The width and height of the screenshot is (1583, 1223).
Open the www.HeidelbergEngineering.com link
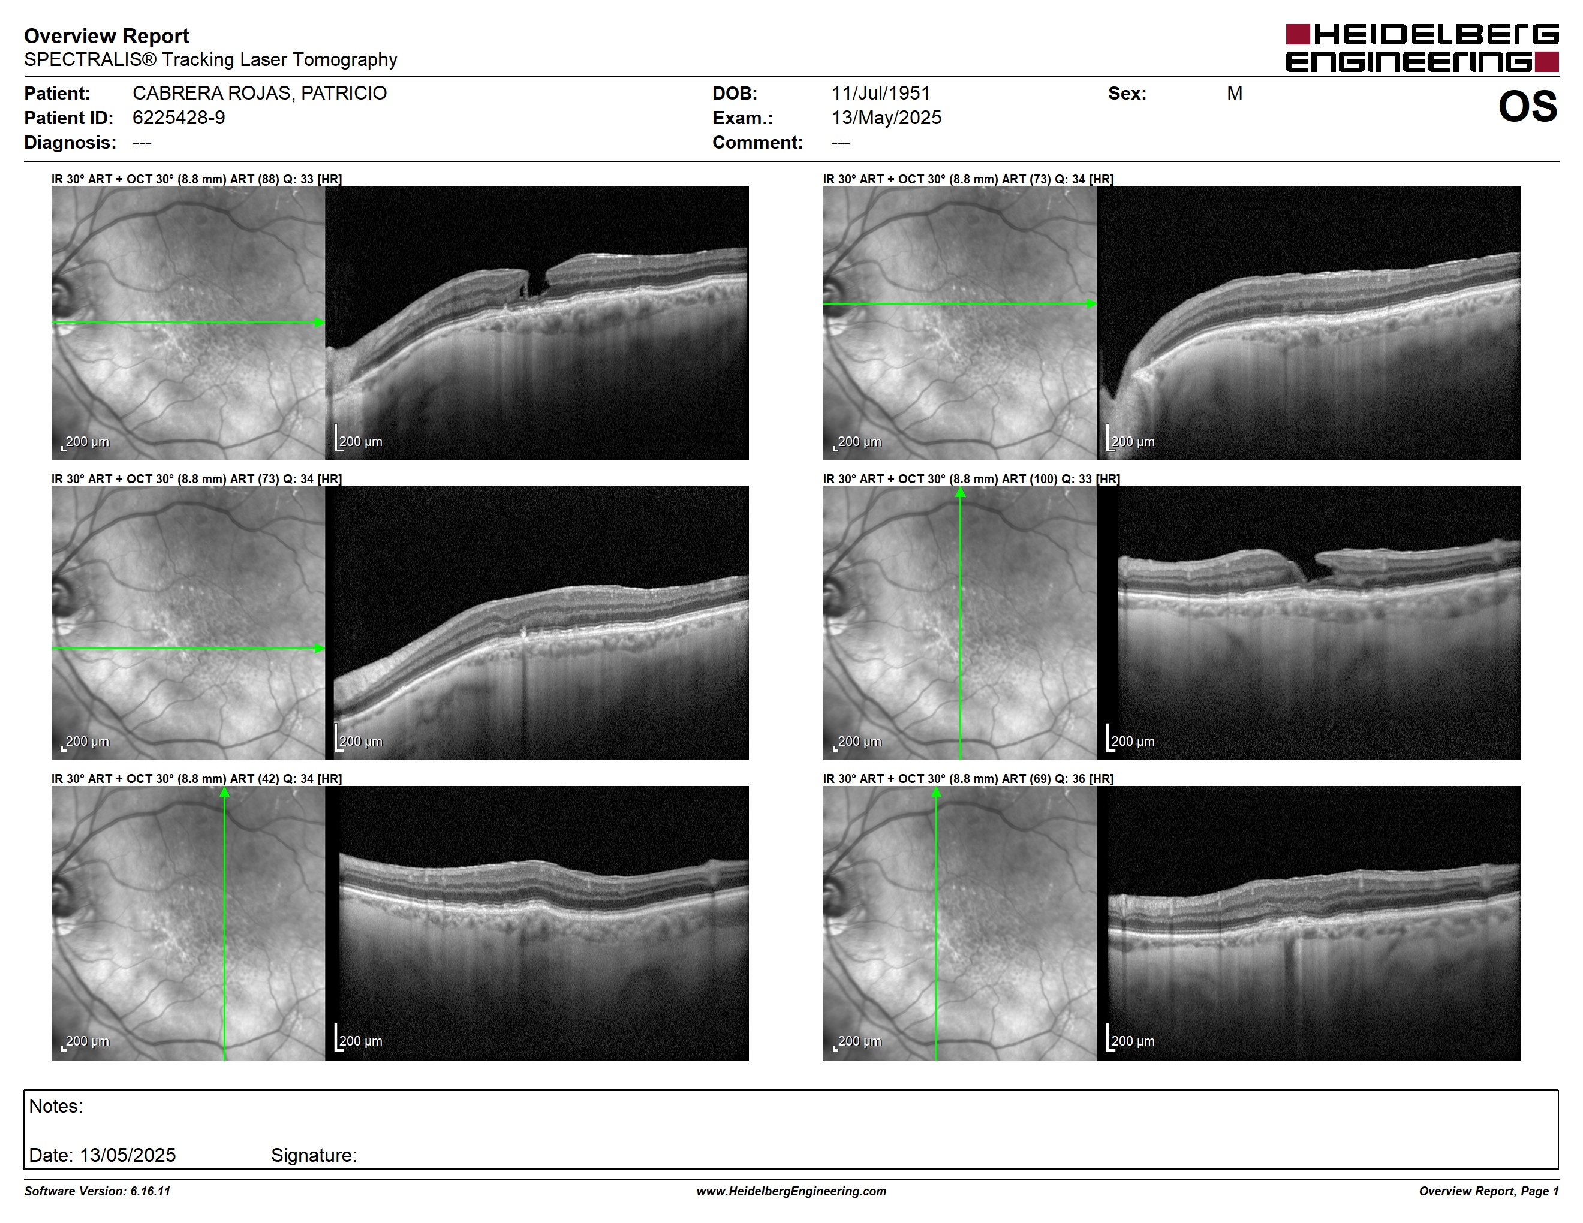click(791, 1191)
